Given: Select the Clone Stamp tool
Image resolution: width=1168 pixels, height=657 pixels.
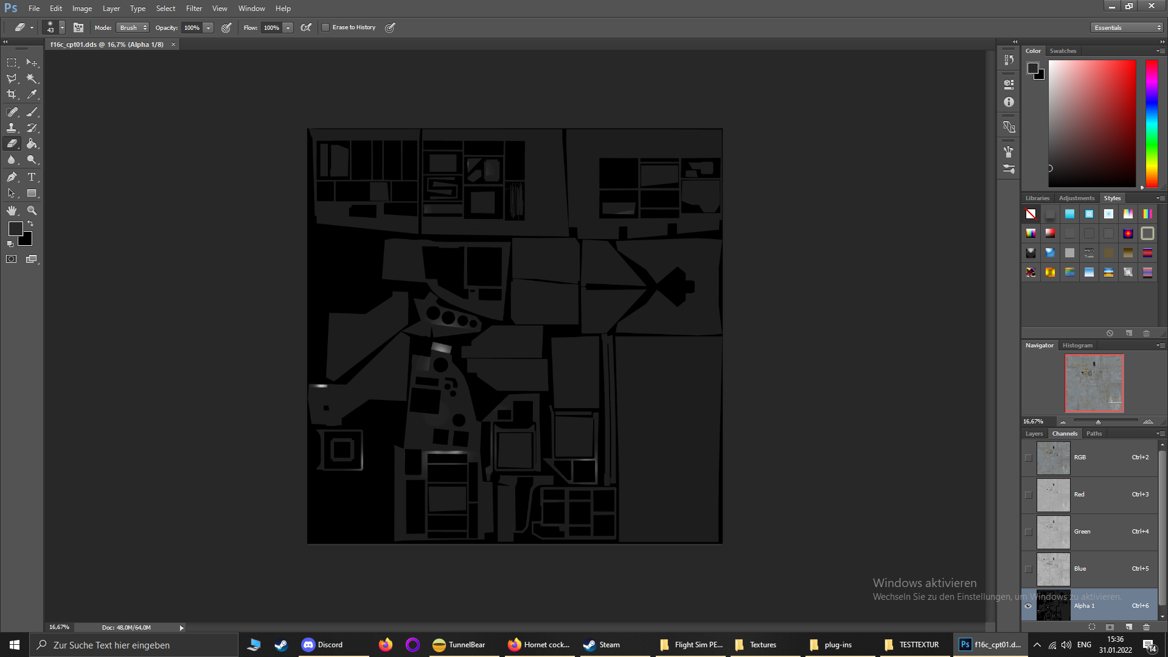Looking at the screenshot, I should [x=12, y=128].
